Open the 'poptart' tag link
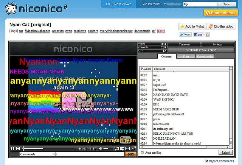 point(93,31)
